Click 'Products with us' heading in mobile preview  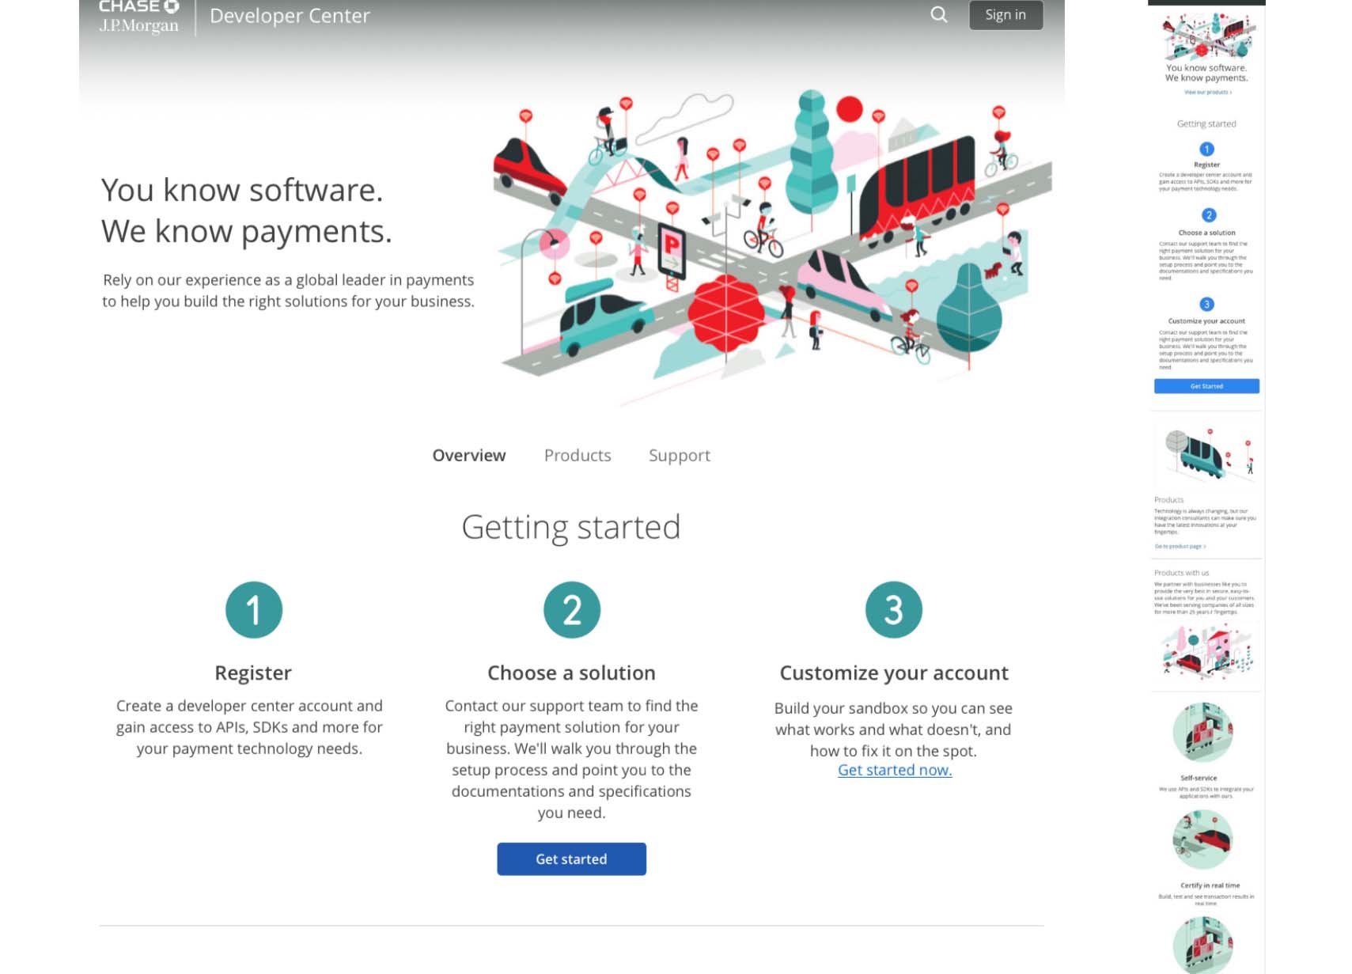point(1181,573)
